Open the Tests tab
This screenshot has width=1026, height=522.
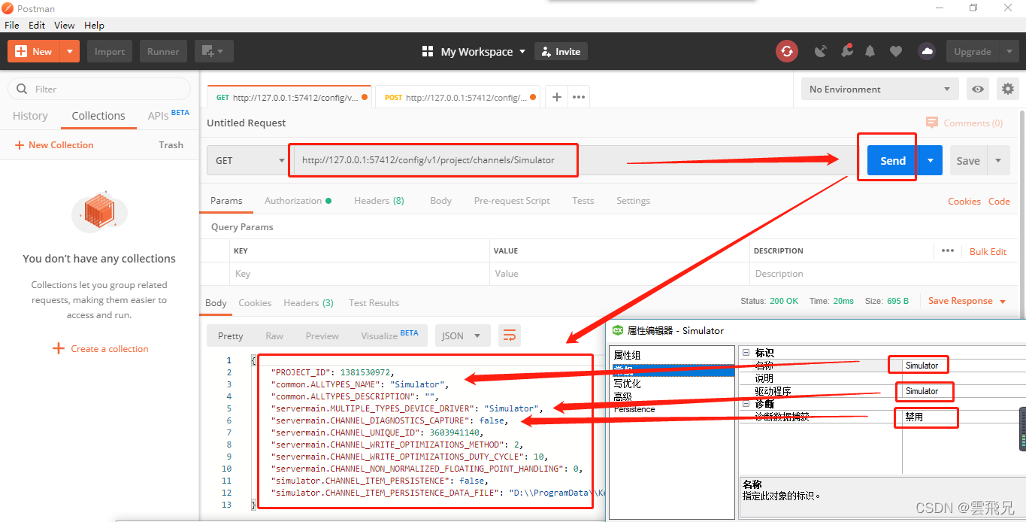583,201
